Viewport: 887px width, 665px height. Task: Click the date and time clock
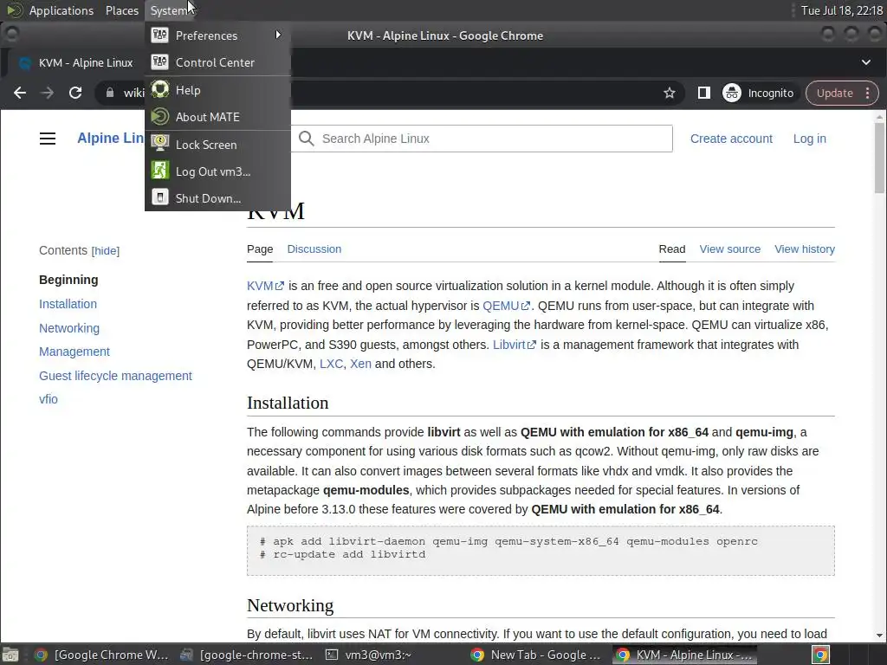pos(842,10)
